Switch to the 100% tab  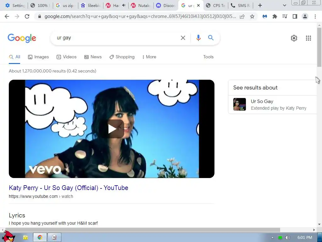40,6
